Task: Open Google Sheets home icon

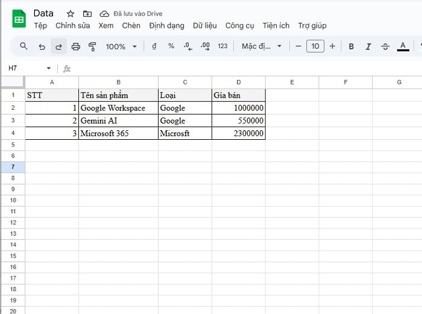Action: pyautogui.click(x=19, y=19)
